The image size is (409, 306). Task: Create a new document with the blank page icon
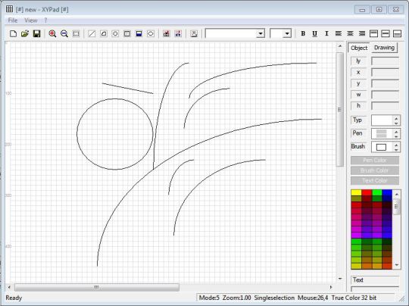pyautogui.click(x=13, y=33)
